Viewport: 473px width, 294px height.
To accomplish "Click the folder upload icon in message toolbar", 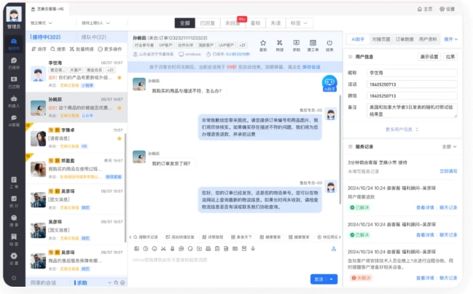I will [x=199, y=248].
